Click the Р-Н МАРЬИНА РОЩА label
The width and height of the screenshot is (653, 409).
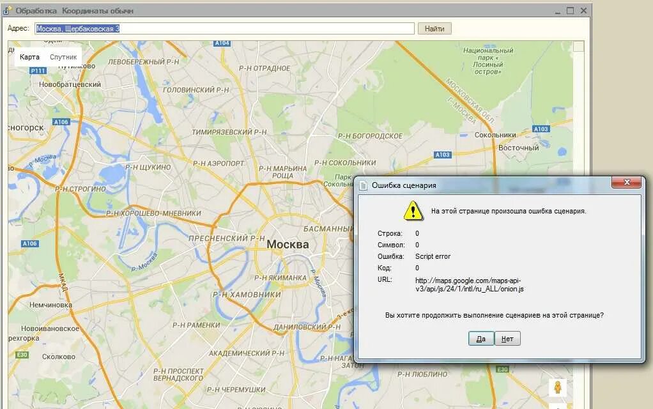pyautogui.click(x=283, y=172)
